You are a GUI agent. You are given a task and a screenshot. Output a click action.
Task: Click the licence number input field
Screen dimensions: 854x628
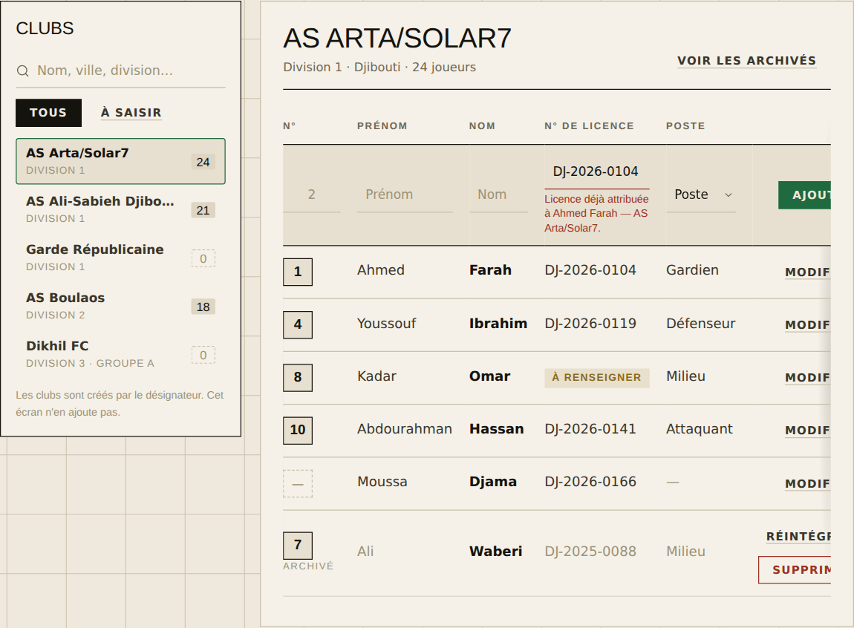point(597,171)
